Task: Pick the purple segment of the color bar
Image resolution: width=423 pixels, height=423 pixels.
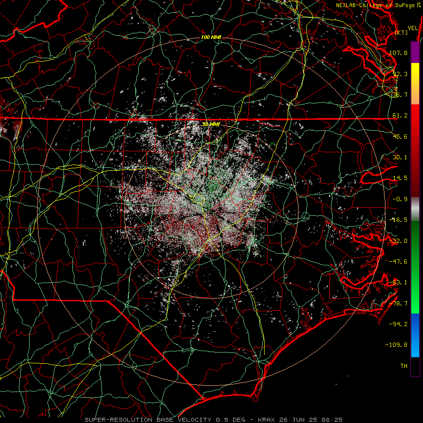Action: click(415, 52)
